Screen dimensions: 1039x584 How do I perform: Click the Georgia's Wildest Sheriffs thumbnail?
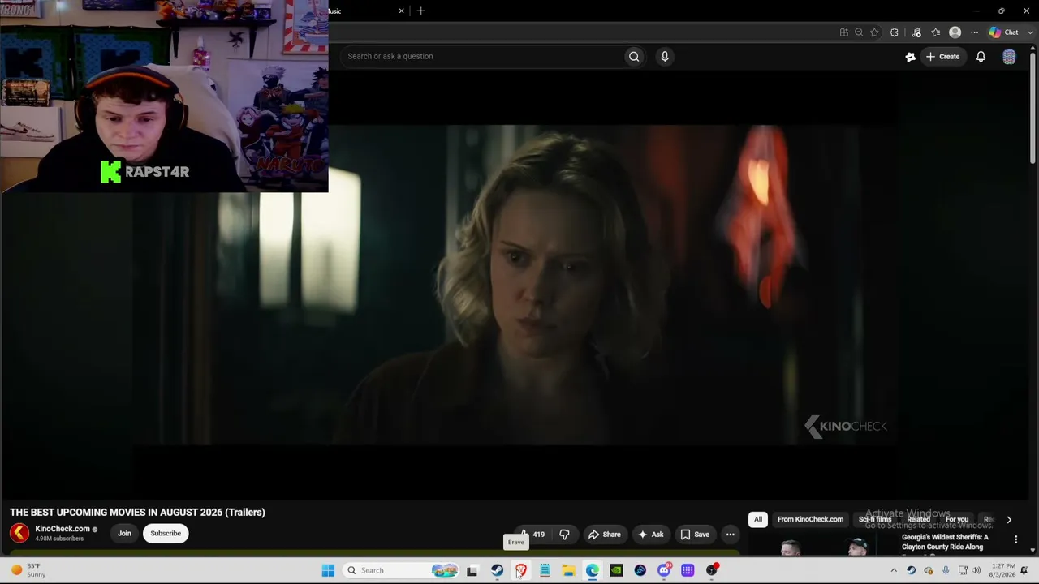[821, 546]
